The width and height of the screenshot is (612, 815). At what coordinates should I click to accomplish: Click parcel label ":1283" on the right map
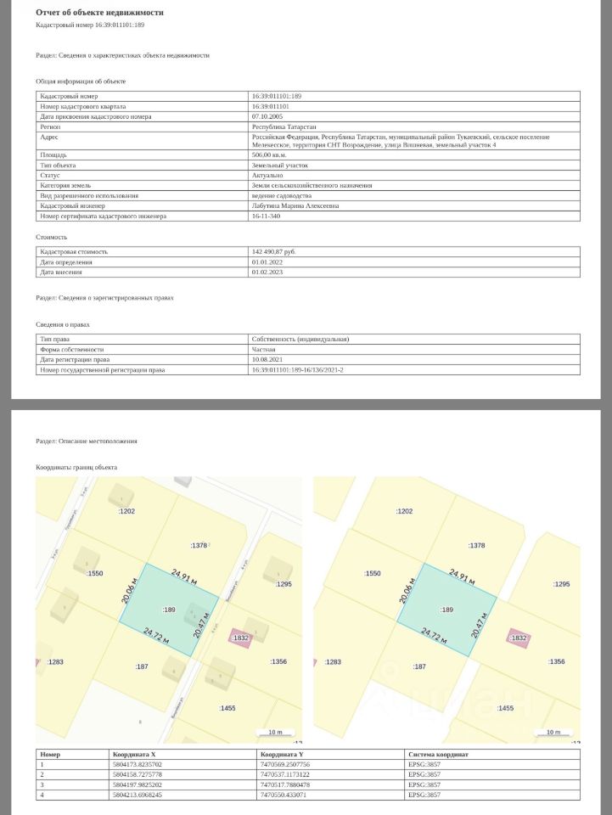point(333,661)
